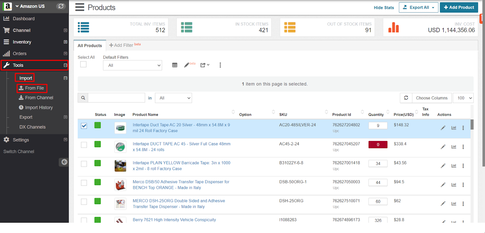
Task: Open the hamburger menu beside Products
Action: pyautogui.click(x=80, y=7)
